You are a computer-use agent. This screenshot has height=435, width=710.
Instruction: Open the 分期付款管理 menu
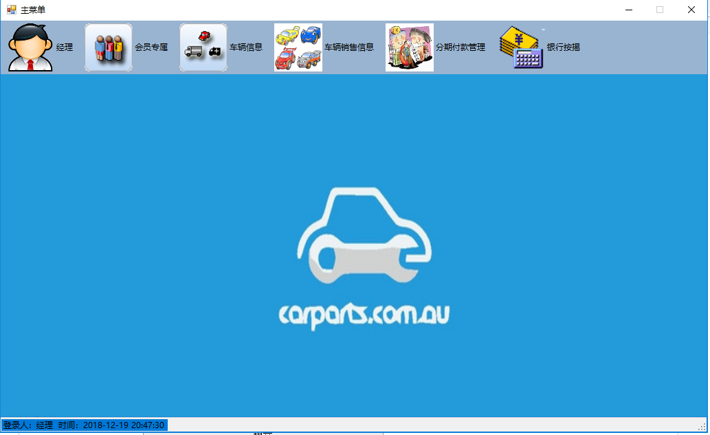[x=461, y=47]
